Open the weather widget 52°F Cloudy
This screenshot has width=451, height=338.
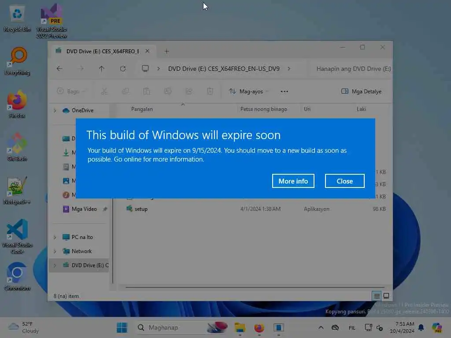(x=24, y=327)
